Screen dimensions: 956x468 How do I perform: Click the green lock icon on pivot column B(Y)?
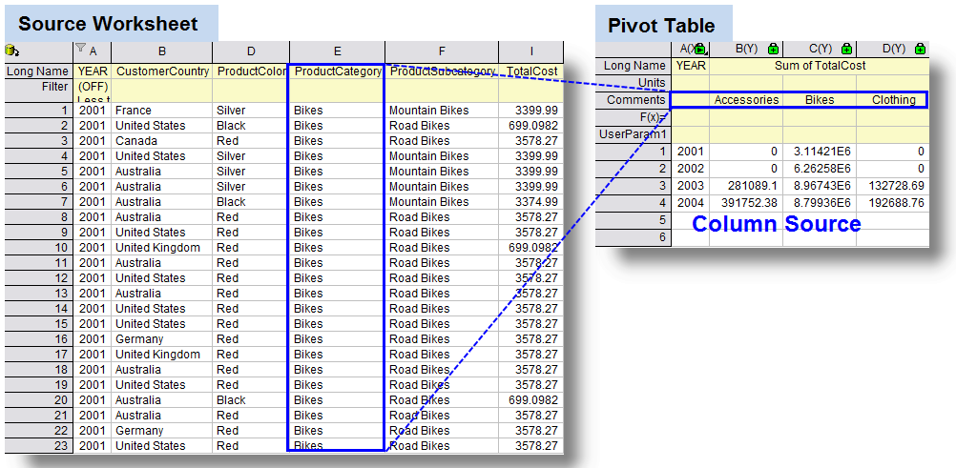tap(773, 49)
